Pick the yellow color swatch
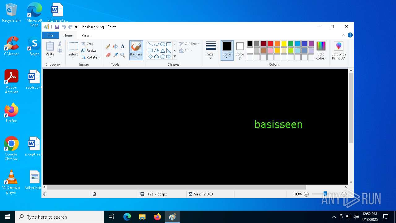This screenshot has width=396, height=223. (284, 44)
